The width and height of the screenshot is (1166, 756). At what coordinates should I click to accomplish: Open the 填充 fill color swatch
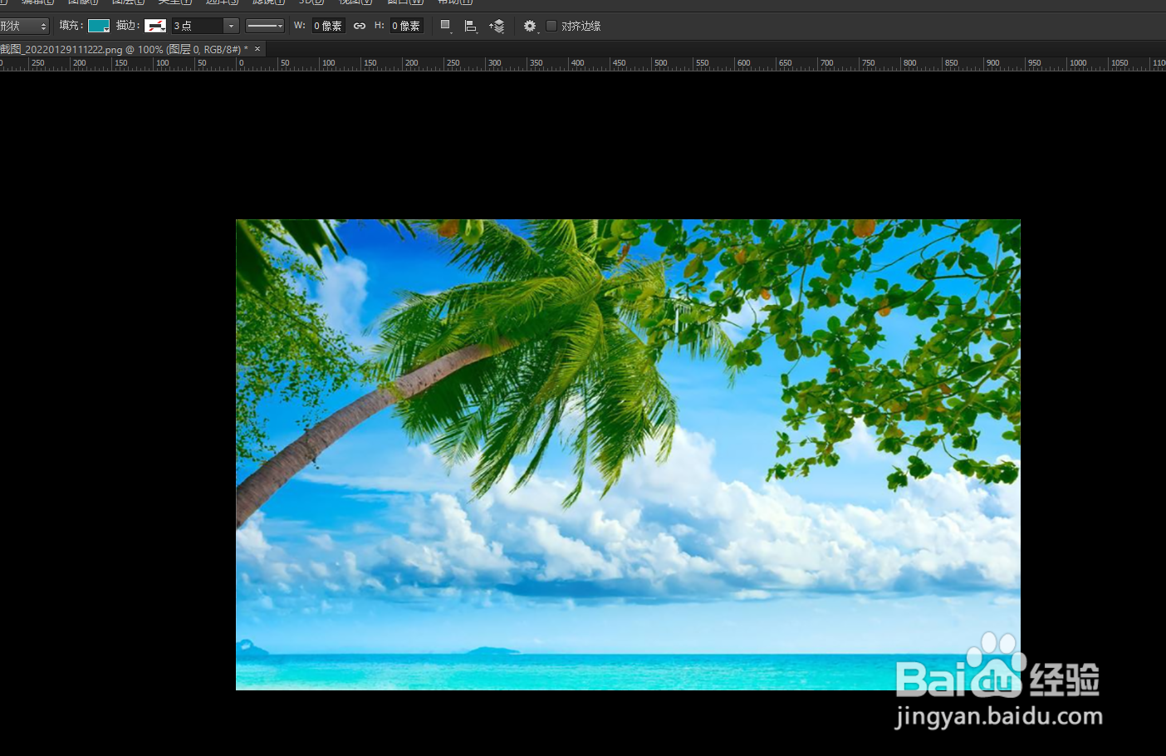tap(99, 26)
